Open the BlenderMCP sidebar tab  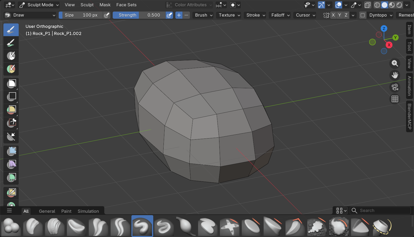[409, 116]
